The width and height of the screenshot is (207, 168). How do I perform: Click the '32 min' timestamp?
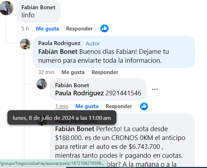tap(46, 72)
